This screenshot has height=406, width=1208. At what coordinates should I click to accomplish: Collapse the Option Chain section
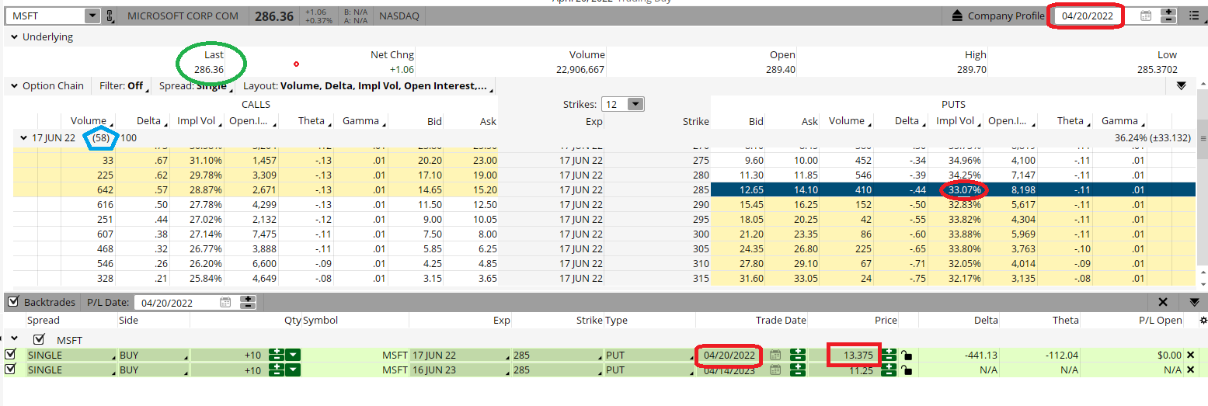(x=14, y=85)
